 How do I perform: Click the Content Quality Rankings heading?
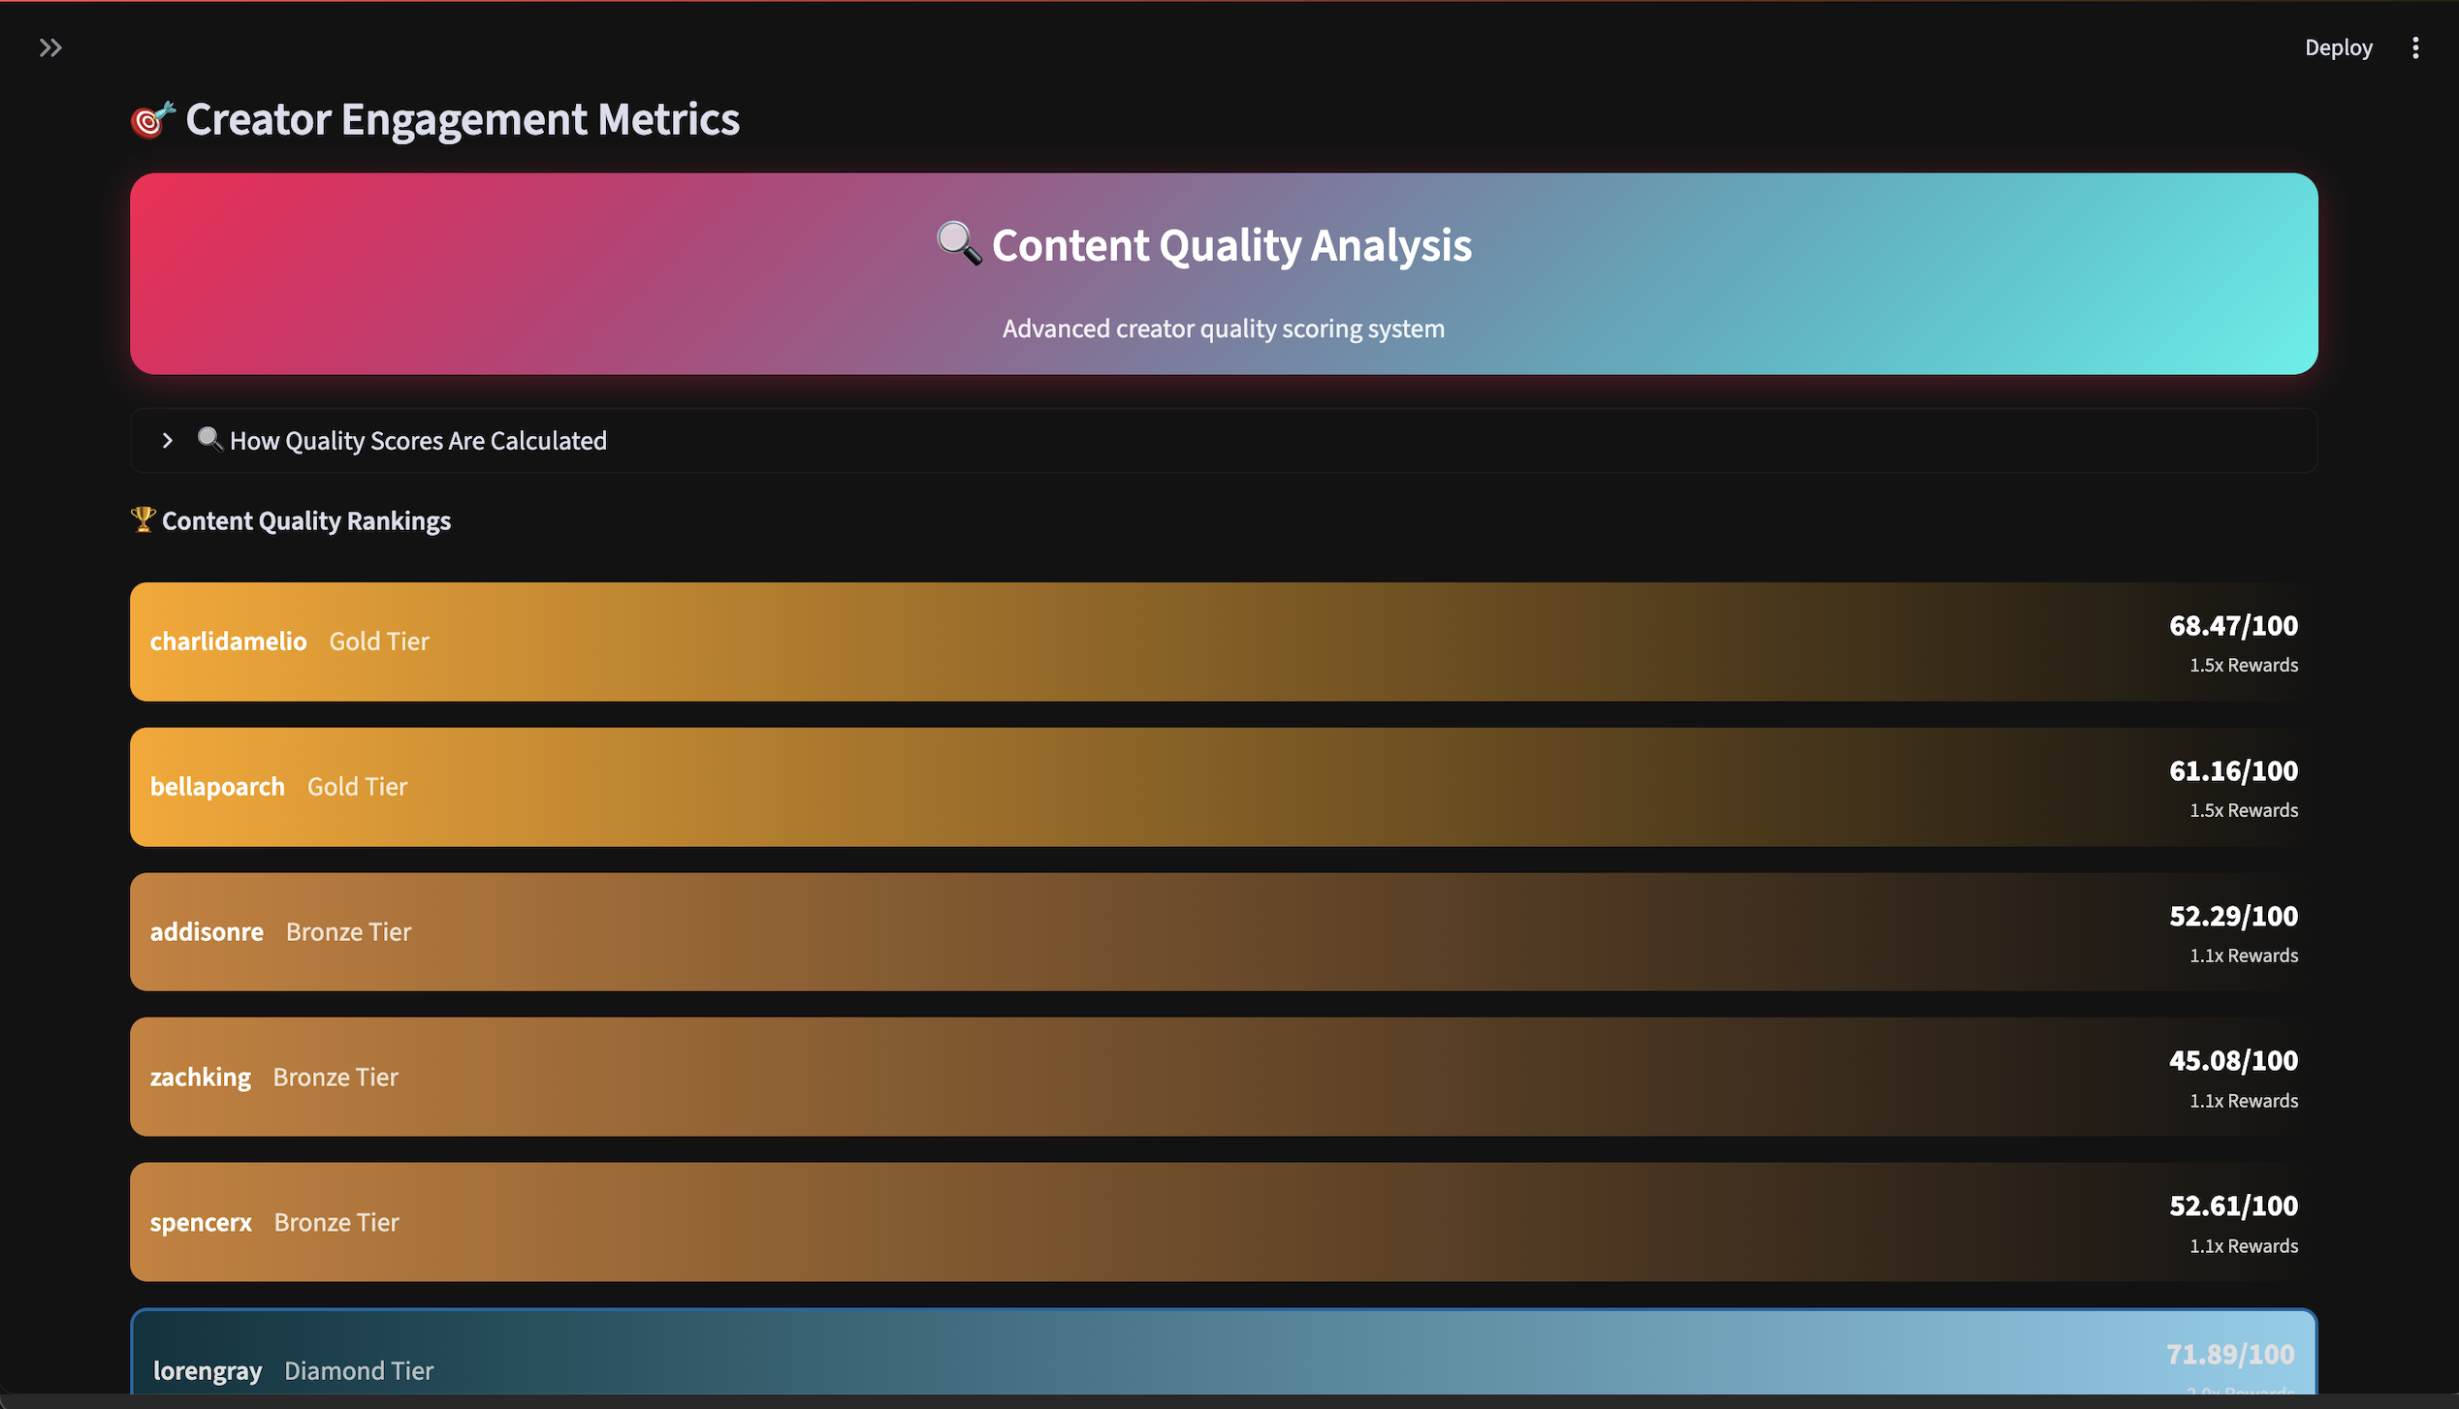click(305, 521)
